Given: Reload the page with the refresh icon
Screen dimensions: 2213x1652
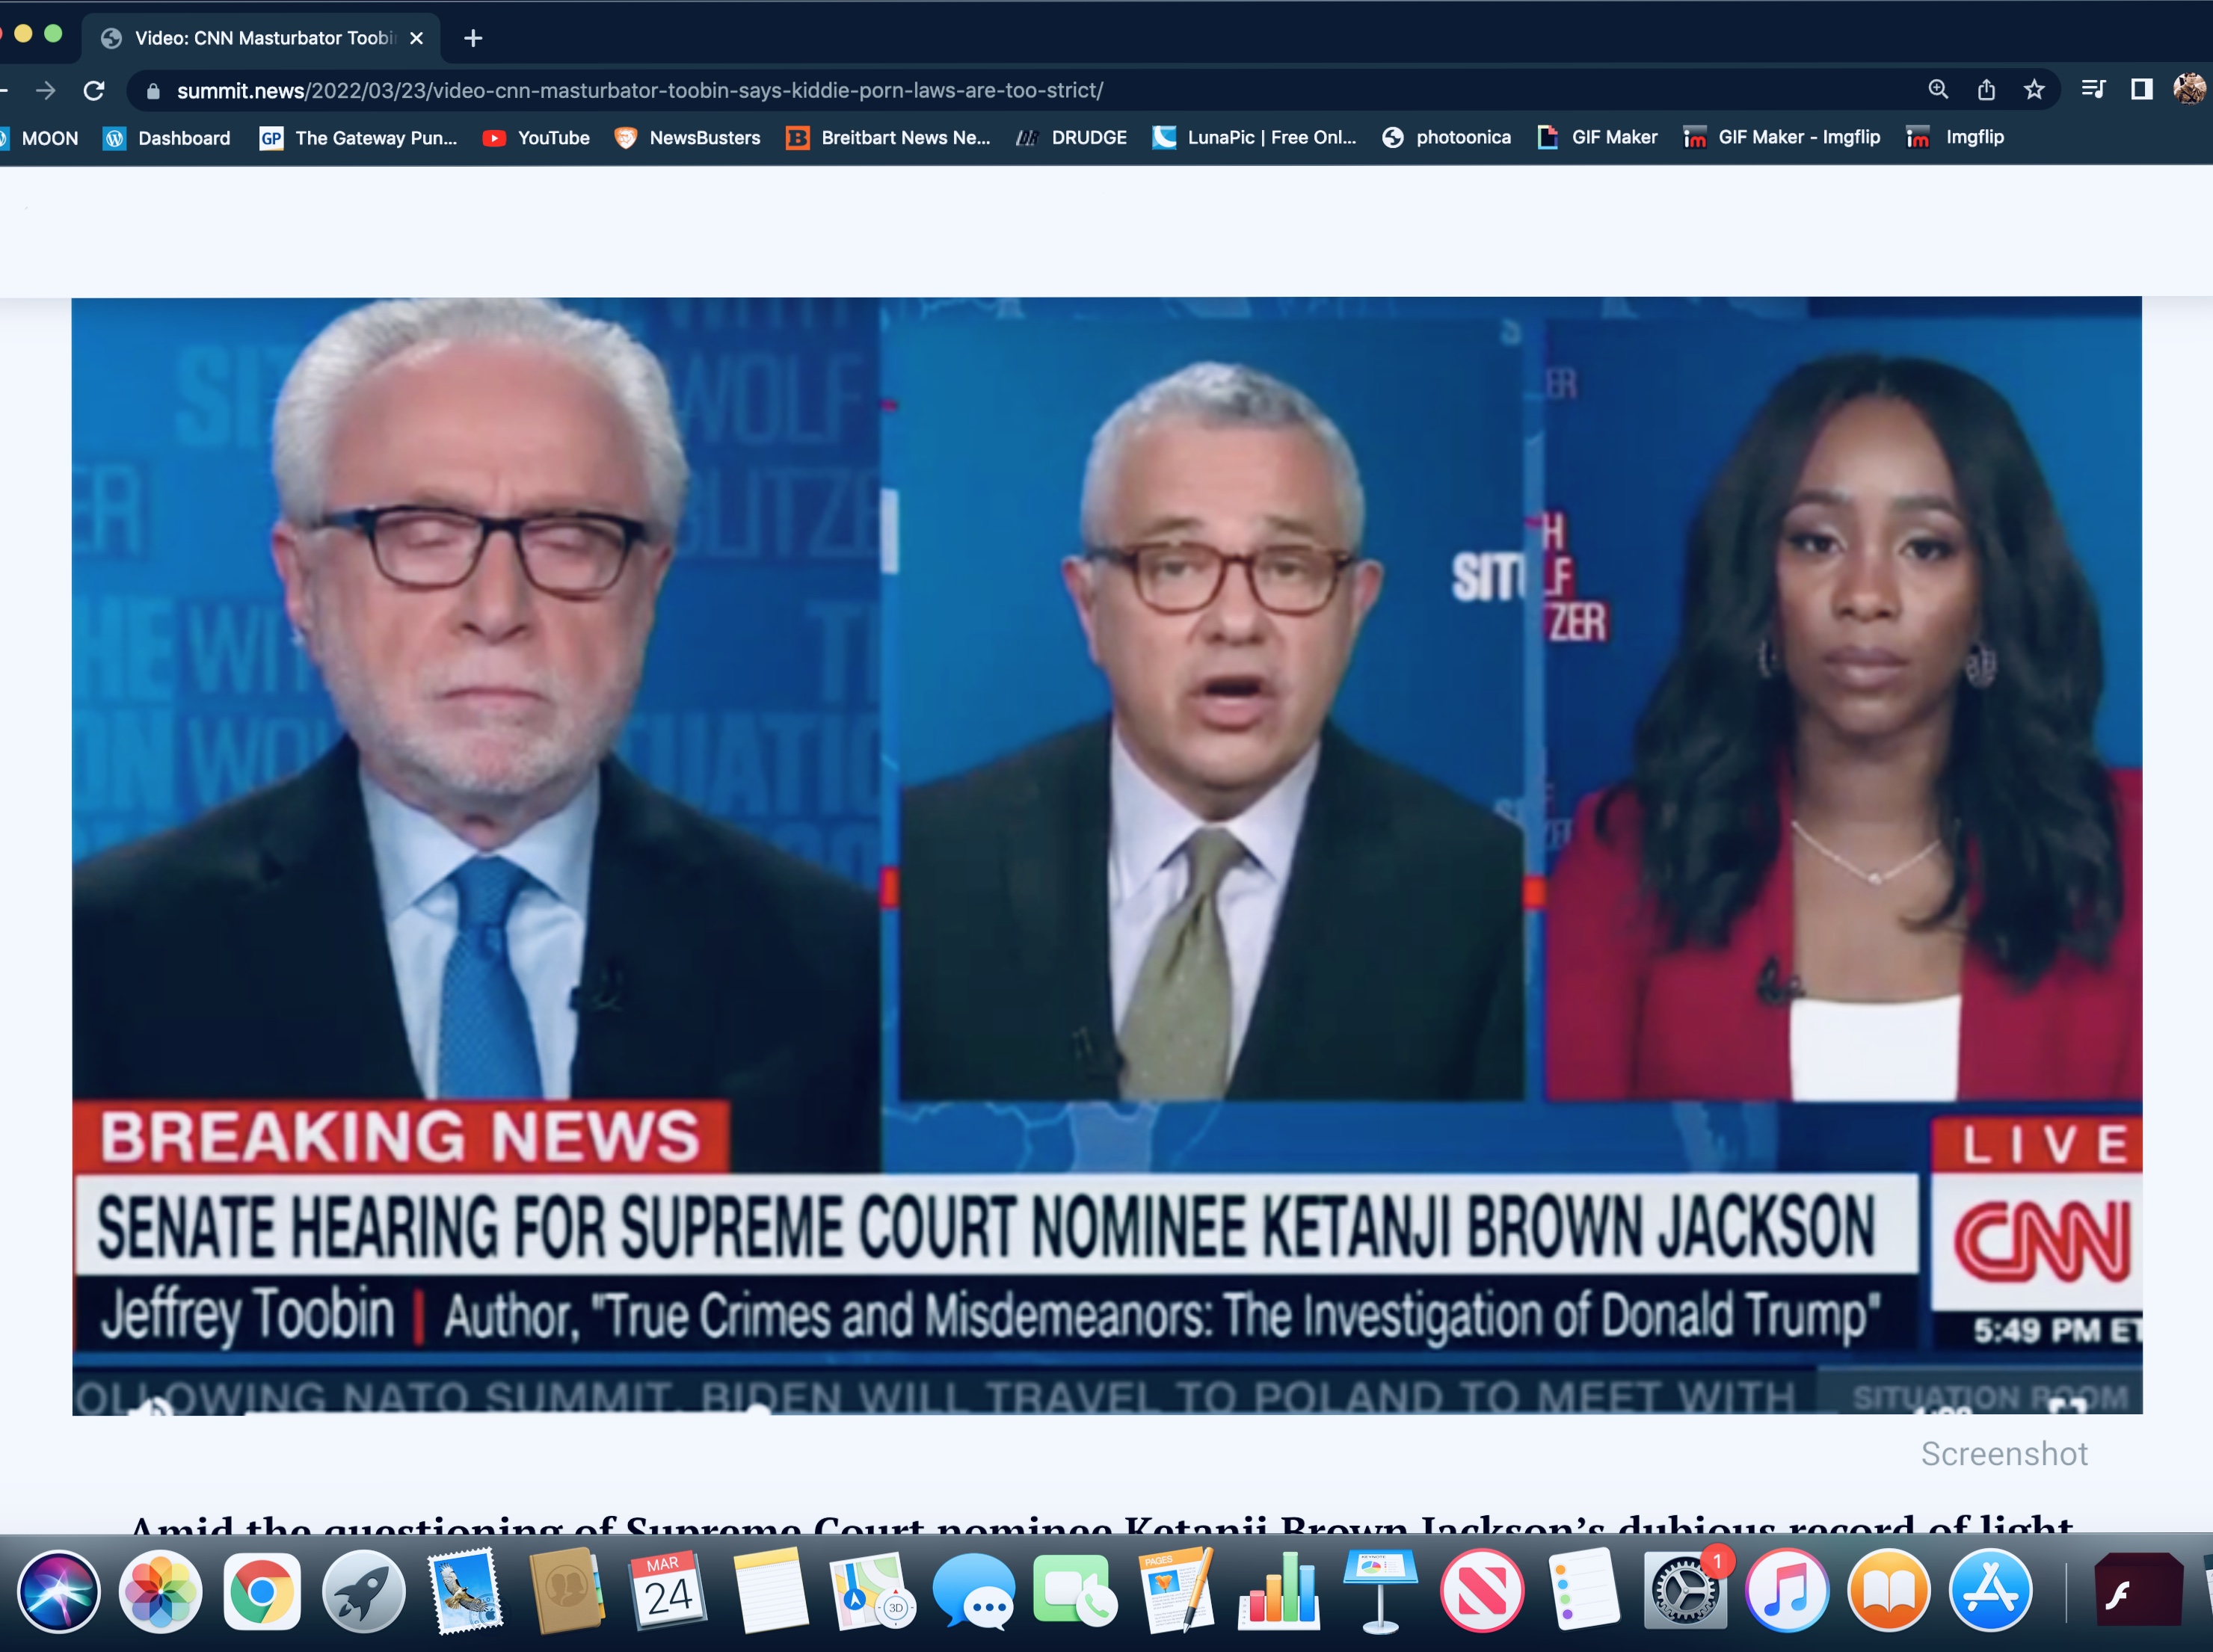Looking at the screenshot, I should 94,91.
